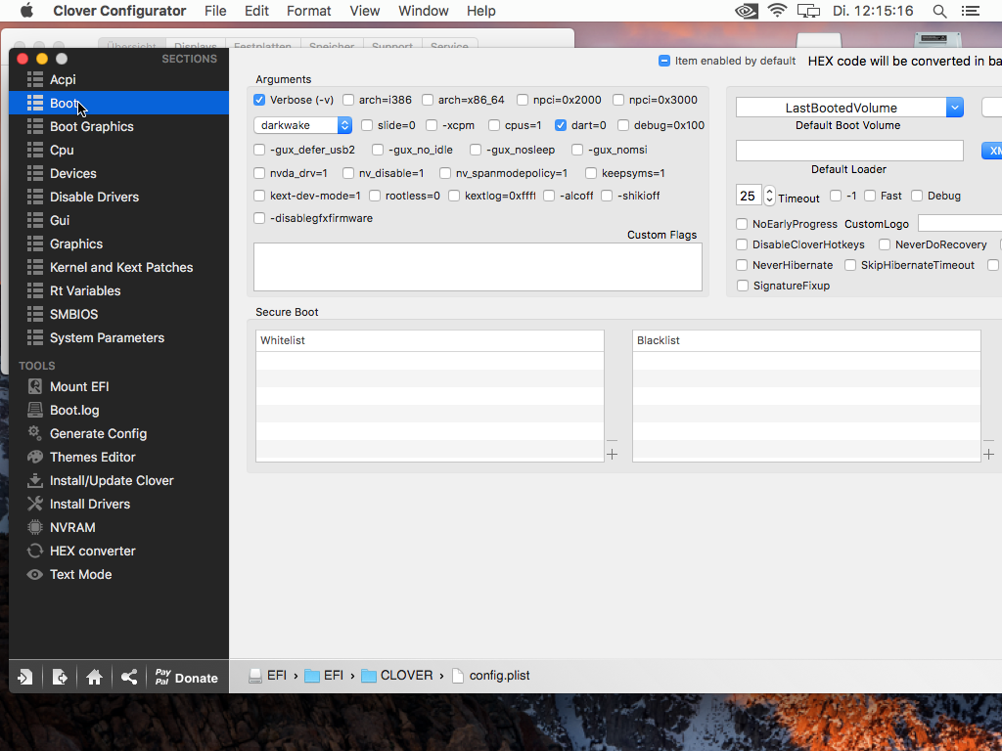Click the CustomLogo input field
Image resolution: width=1002 pixels, height=751 pixels.
tap(960, 223)
